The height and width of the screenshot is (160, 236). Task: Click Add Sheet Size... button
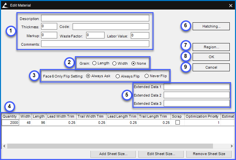113,154
